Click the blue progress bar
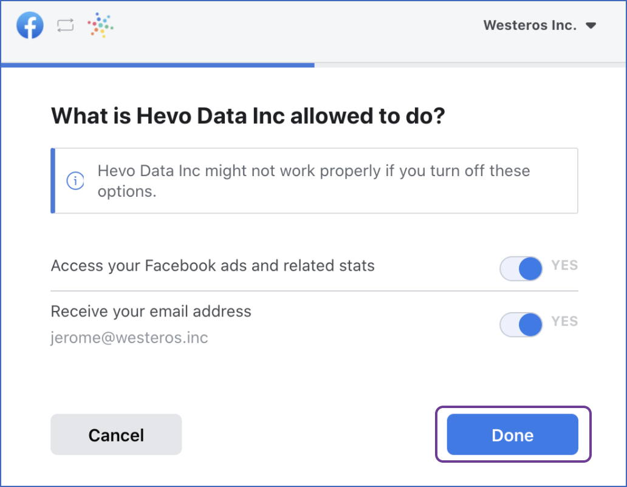Viewport: 627px width, 487px height. pyautogui.click(x=157, y=63)
